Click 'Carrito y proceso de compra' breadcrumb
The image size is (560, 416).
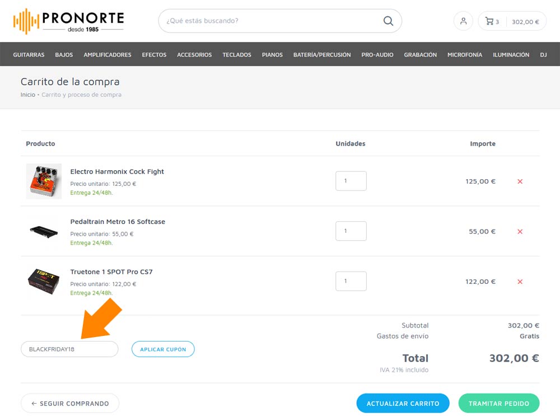tap(81, 95)
